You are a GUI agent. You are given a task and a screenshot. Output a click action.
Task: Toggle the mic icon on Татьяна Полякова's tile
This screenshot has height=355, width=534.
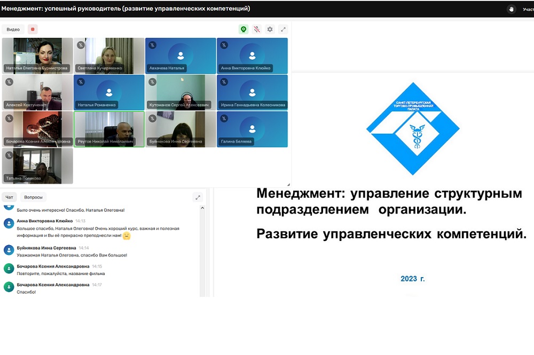point(8,156)
